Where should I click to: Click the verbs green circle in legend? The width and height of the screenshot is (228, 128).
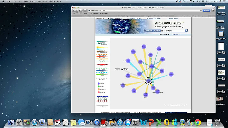(x=98, y=86)
